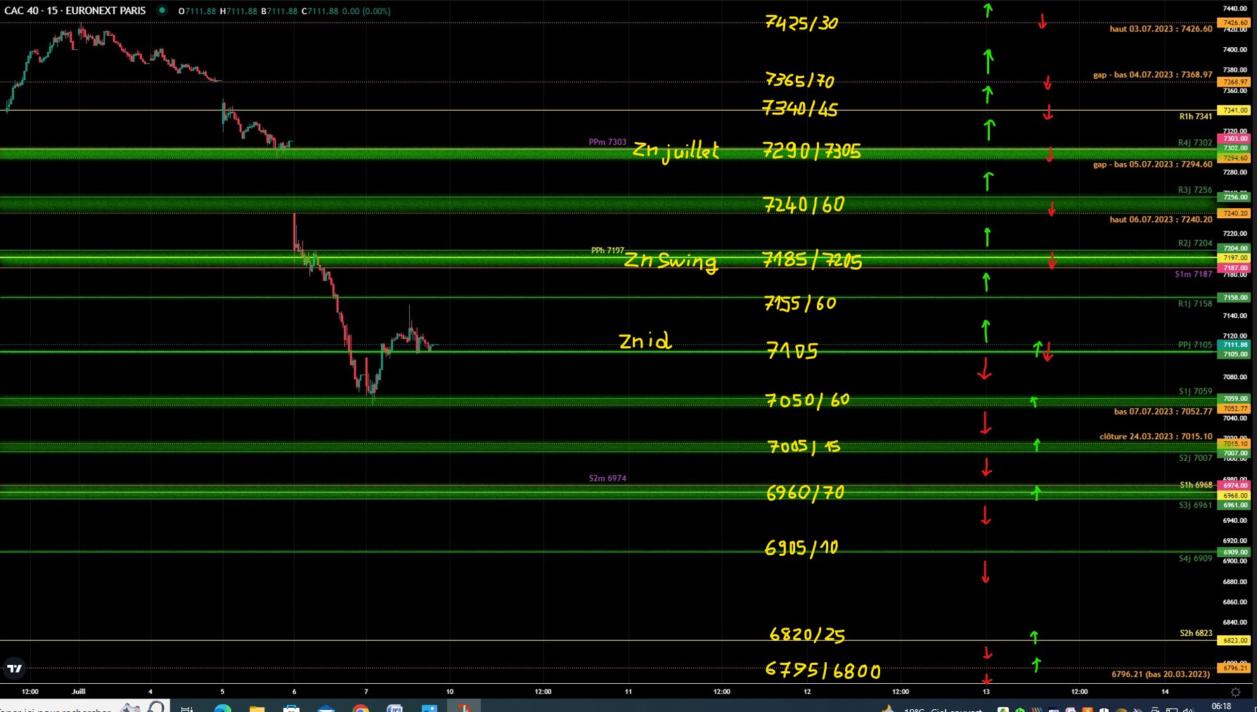
Task: Select the 'S1m 7187' pivot label
Action: click(x=1194, y=274)
